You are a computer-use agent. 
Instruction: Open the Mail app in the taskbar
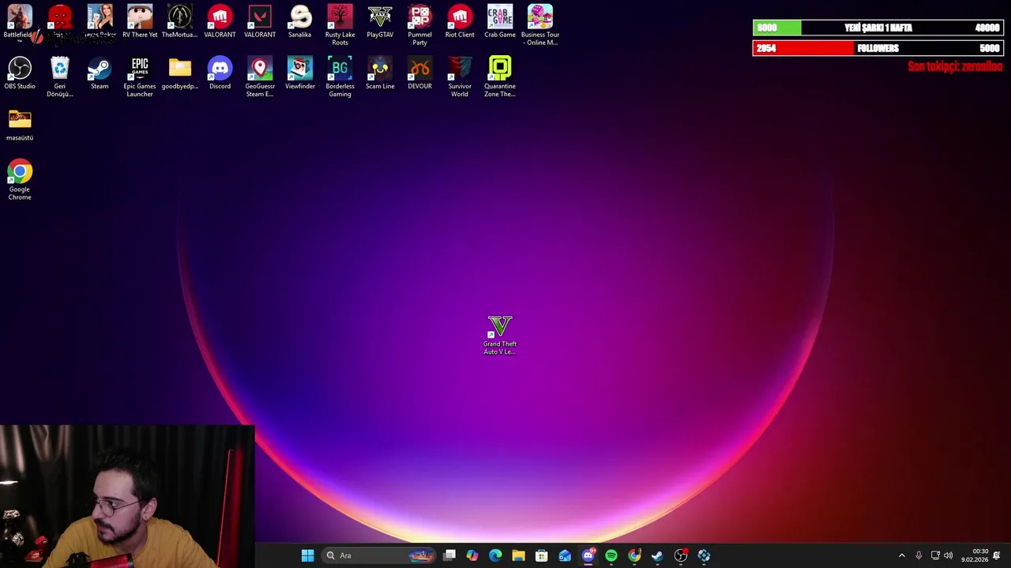click(565, 555)
